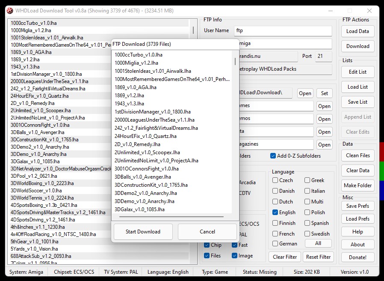The width and height of the screenshot is (384, 281).
Task: Click the Open button beside the Set button
Action: point(305,93)
